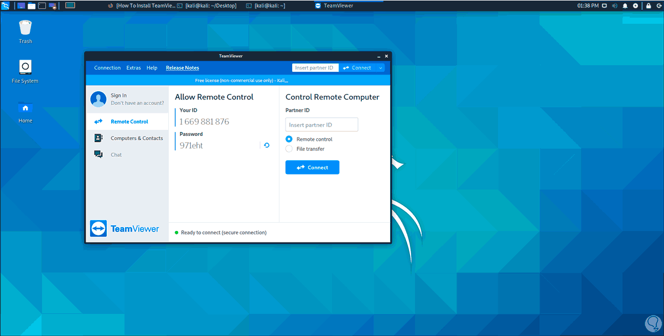Open the screen recorder panel launcher
This screenshot has height=336, width=664.
point(53,6)
